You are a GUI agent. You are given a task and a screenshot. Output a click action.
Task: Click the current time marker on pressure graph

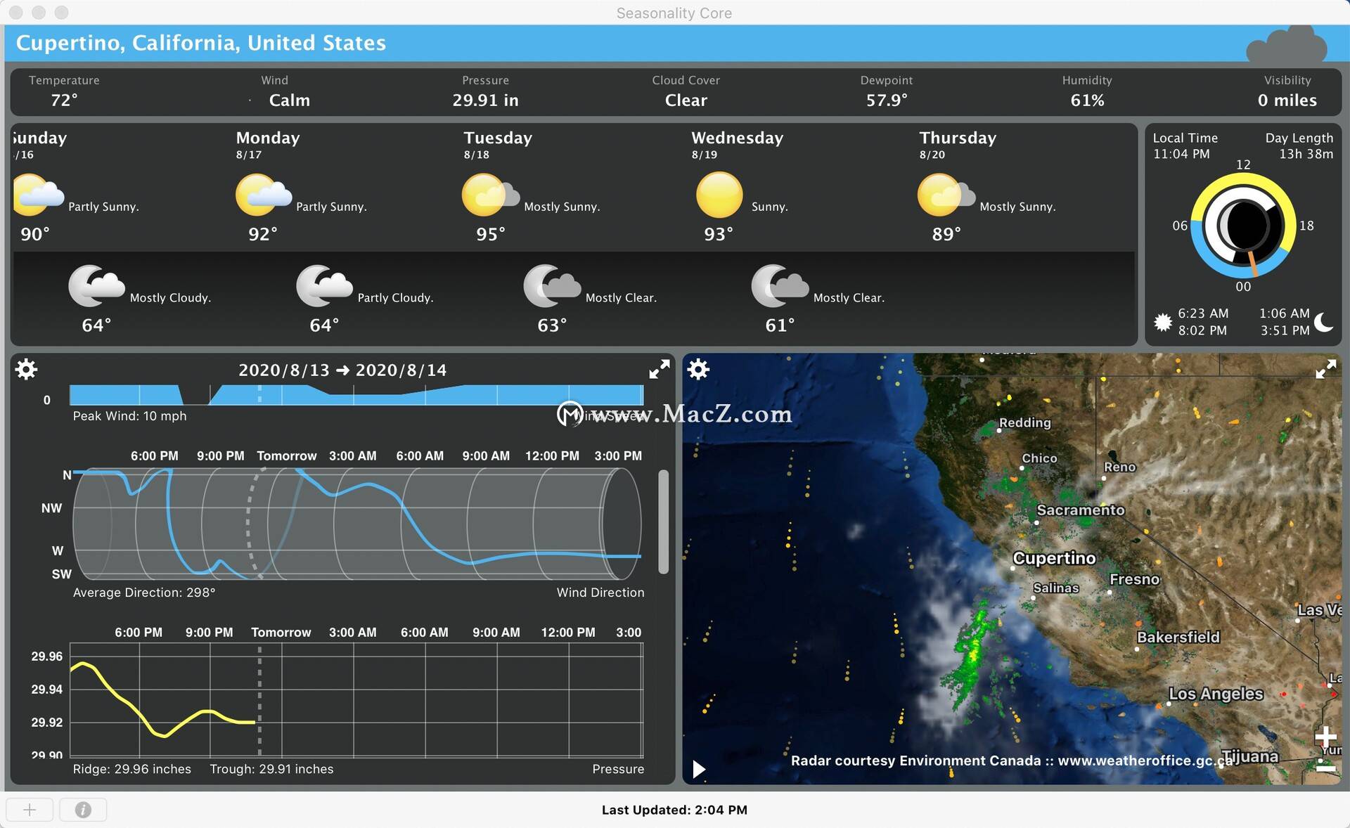coord(259,700)
